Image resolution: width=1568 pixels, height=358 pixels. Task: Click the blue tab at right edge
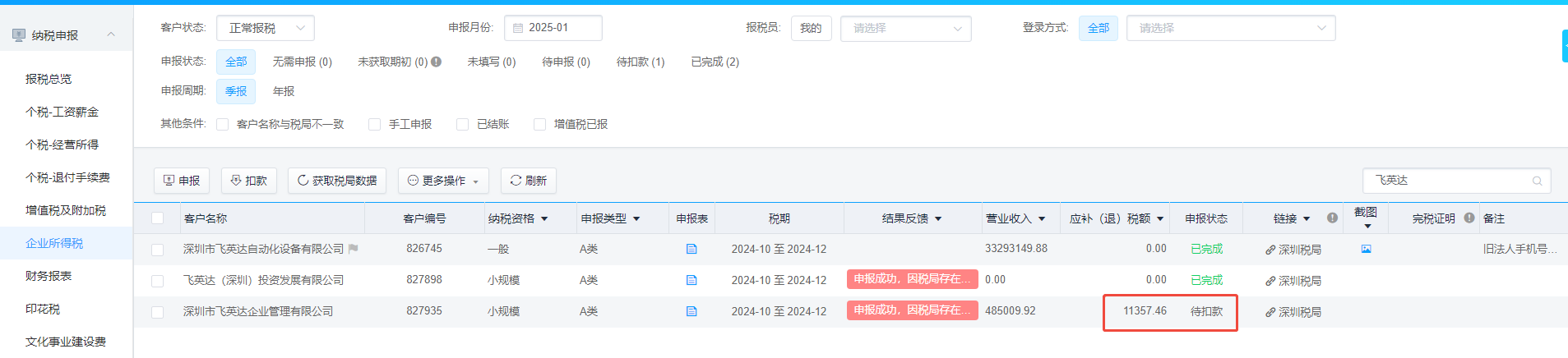tap(1565, 46)
